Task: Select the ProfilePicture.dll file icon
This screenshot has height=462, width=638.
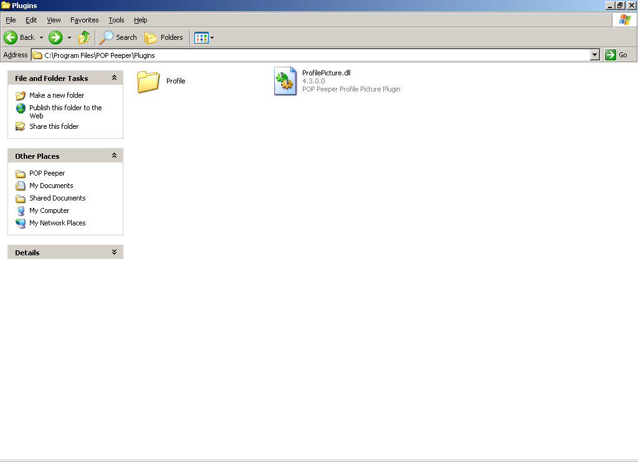Action: 285,81
